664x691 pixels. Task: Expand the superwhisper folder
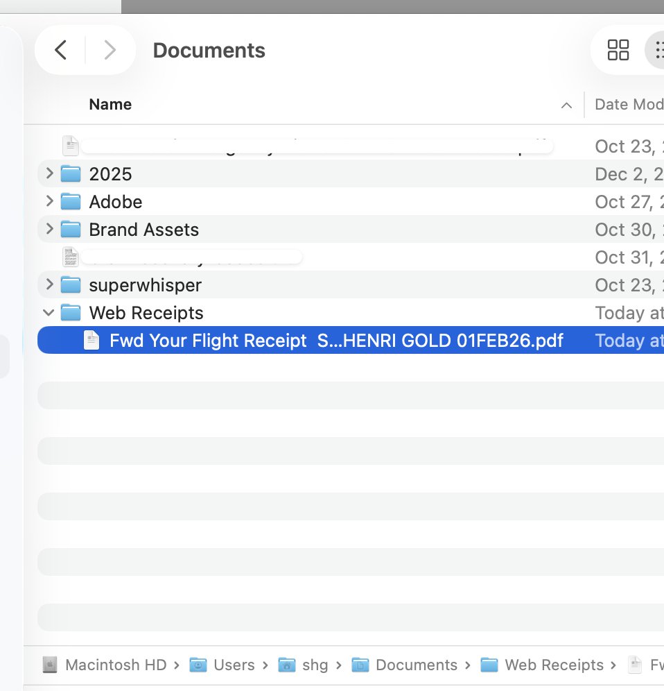49,284
